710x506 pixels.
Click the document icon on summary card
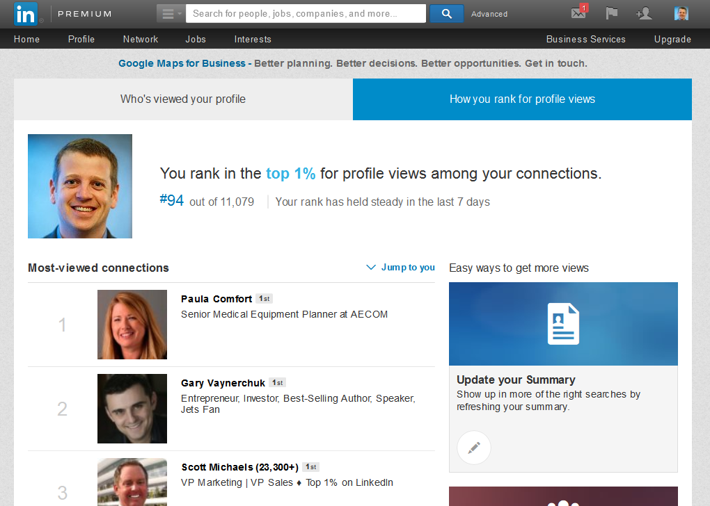tap(563, 323)
